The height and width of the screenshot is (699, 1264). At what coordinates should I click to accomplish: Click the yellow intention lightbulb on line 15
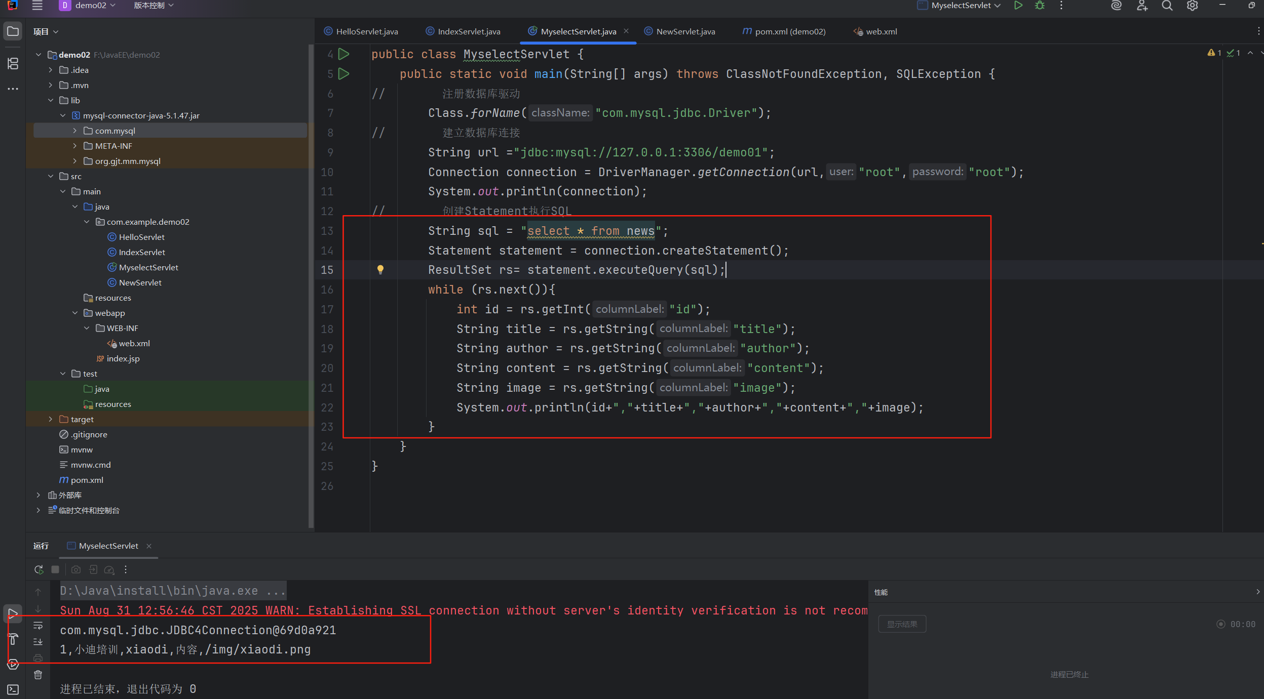pos(380,269)
